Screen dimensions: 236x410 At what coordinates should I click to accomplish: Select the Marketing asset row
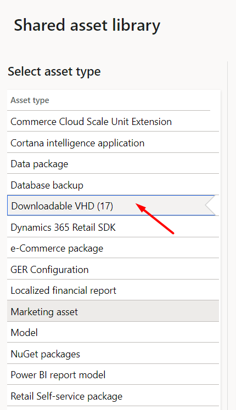point(113,311)
